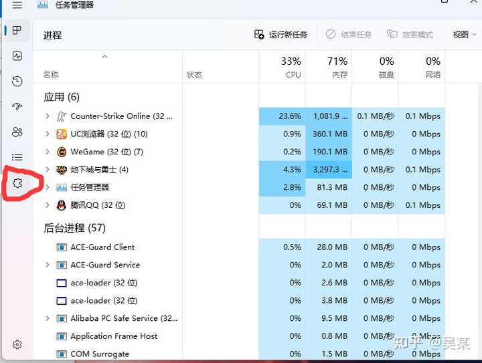Viewport: 482px width, 363px height.
Task: Expand the WeGame process group
Action: 48,152
